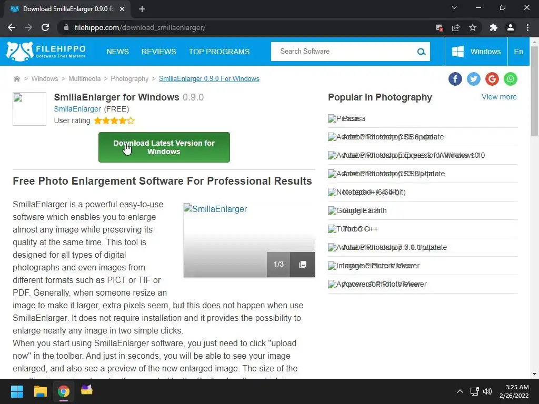Open Chrome three-dot menu
The image size is (539, 404).
[x=527, y=27]
